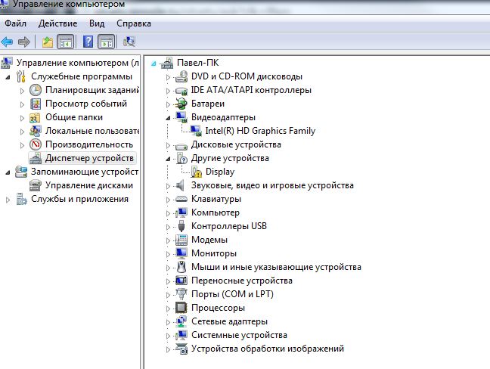Click Scan for hardware changes icon

(x=129, y=42)
